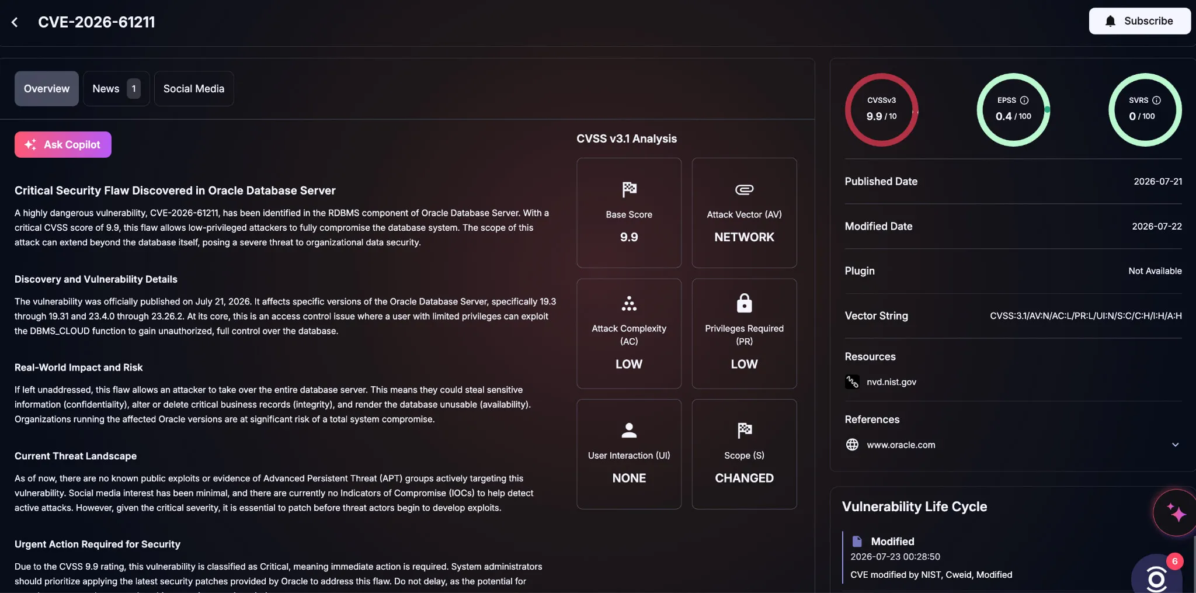Screen dimensions: 1196x593
Task: Click the Ask Copilot button
Action: click(x=63, y=144)
